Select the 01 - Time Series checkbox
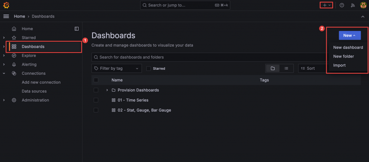Viewport: 369px width, 162px height. click(96, 100)
